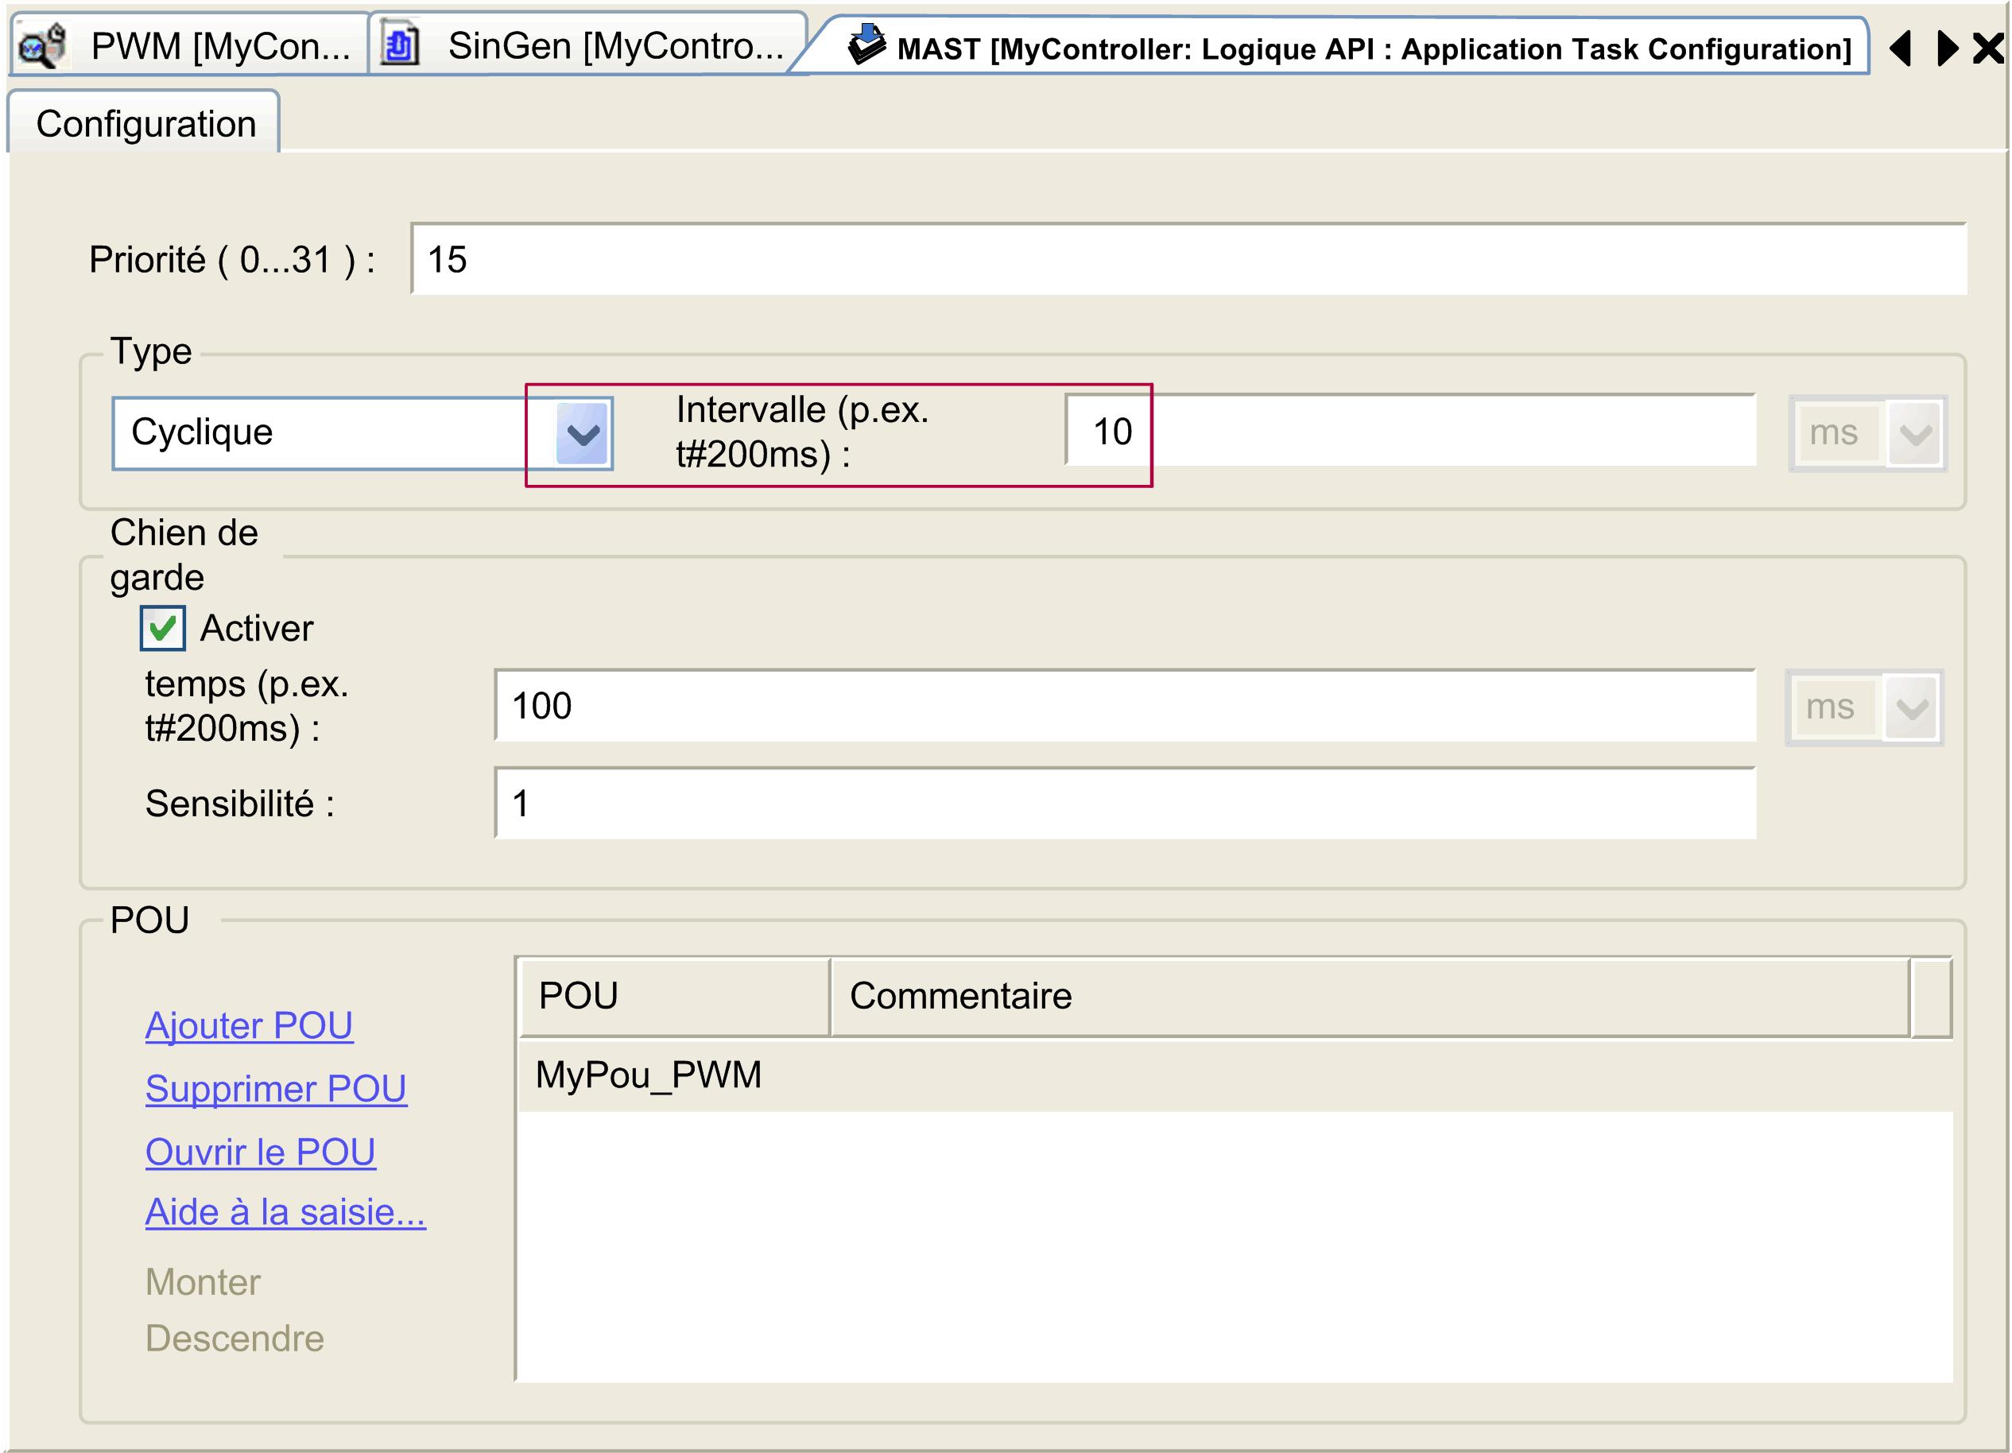Click the PWM tab's magnifier icon
2012x1453 pixels.
click(x=43, y=46)
